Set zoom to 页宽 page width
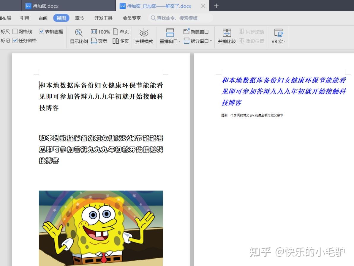Image resolution: width=354 pixels, height=266 pixels. coord(99,41)
